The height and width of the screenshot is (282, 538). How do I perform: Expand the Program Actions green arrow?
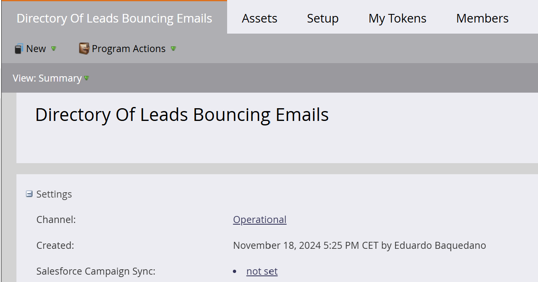[173, 49]
